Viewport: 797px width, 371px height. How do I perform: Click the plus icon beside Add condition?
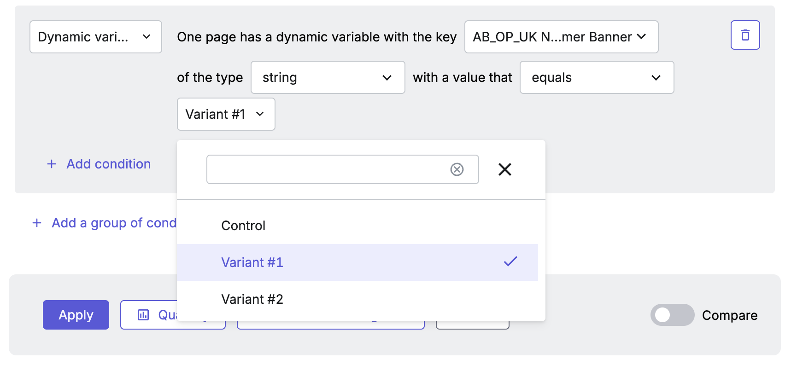pos(52,164)
